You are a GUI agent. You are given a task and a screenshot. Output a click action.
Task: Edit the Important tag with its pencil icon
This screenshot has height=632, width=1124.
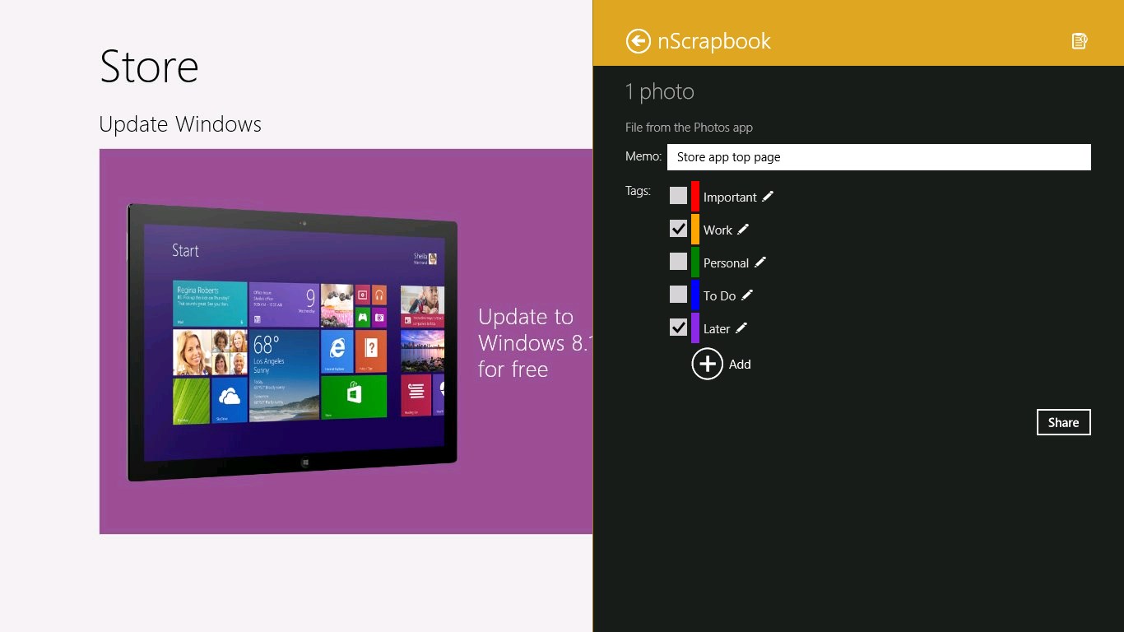[768, 197]
